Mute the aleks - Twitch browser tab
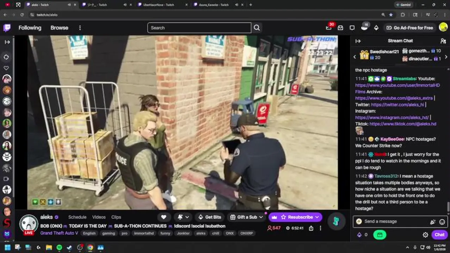The image size is (450, 253). click(x=69, y=5)
